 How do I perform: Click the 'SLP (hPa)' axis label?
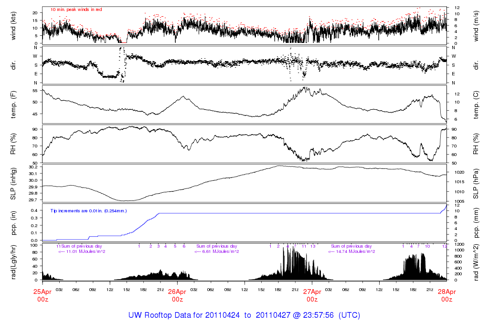point(476,184)
